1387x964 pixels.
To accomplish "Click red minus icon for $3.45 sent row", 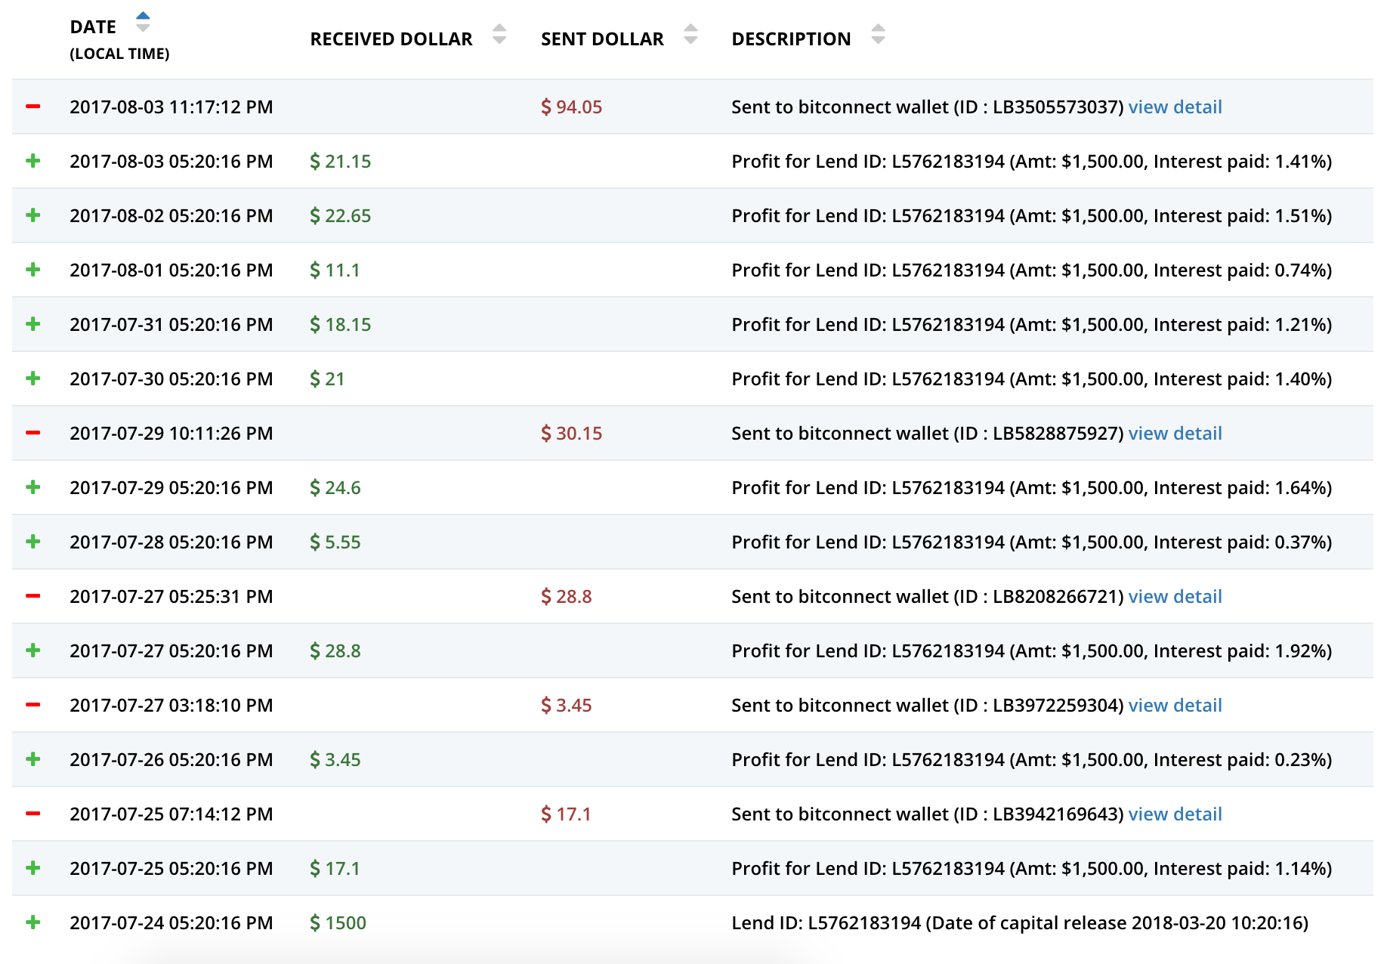I will (32, 705).
